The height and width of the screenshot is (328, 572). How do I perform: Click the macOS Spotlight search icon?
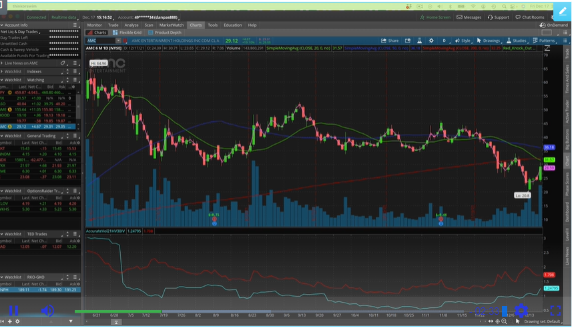pyautogui.click(x=504, y=7)
